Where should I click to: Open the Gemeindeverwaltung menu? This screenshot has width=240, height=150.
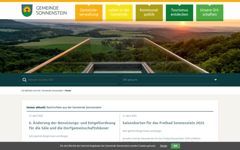click(x=89, y=13)
